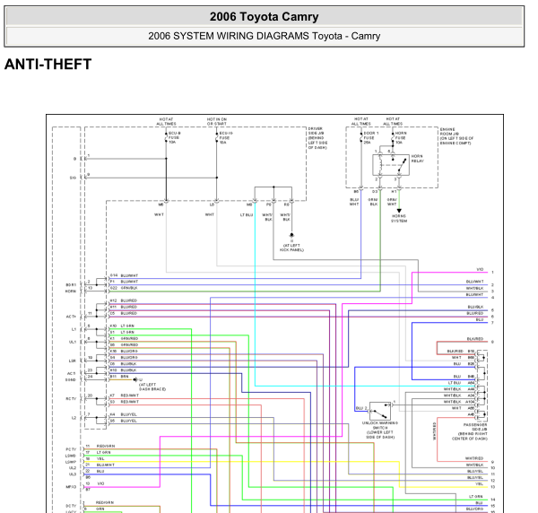The height and width of the screenshot is (513, 538).
Task: Click the ground symbol beside the B11 BRN wire
Action: pos(136,379)
